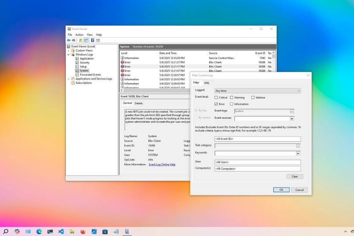Select the Information event at 12:00:00 PM
This screenshot has width=354, height=236.
(155, 84)
